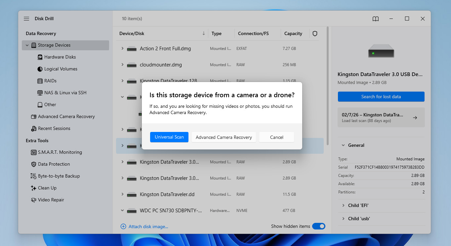Click the serial number value
Viewport: 451px width, 246px height.
point(389,167)
